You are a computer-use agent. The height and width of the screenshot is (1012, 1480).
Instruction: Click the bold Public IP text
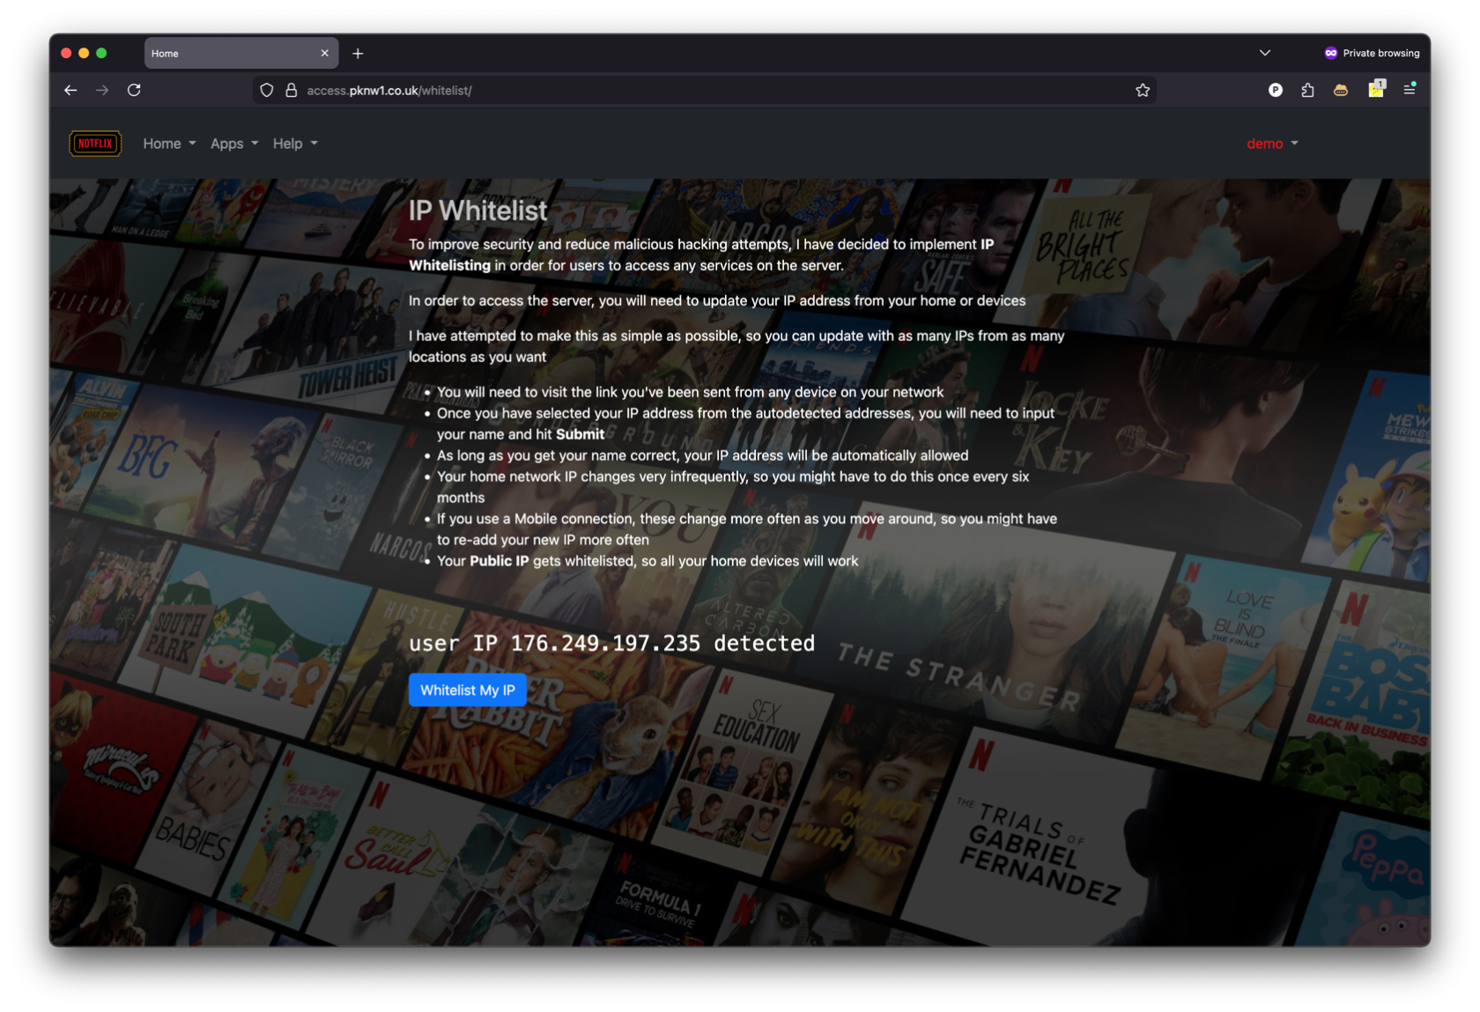click(499, 561)
